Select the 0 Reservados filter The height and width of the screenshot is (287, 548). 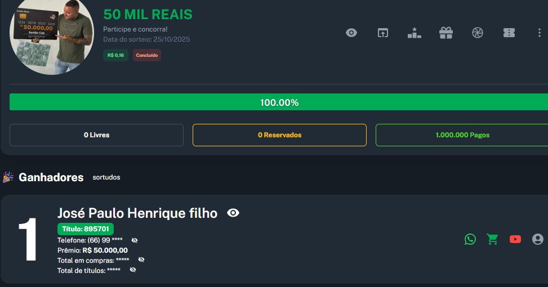pyautogui.click(x=279, y=135)
